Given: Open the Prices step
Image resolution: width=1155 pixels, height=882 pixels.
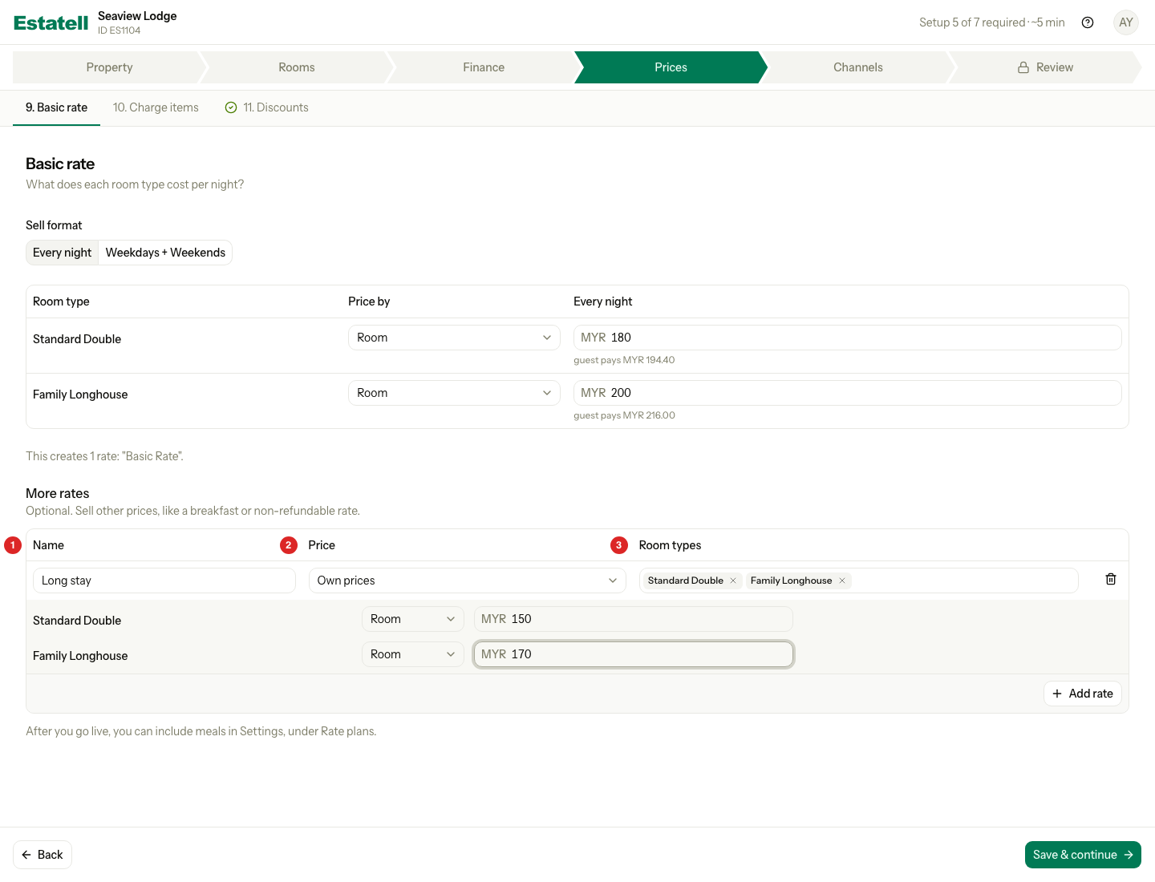Looking at the screenshot, I should click(x=671, y=67).
